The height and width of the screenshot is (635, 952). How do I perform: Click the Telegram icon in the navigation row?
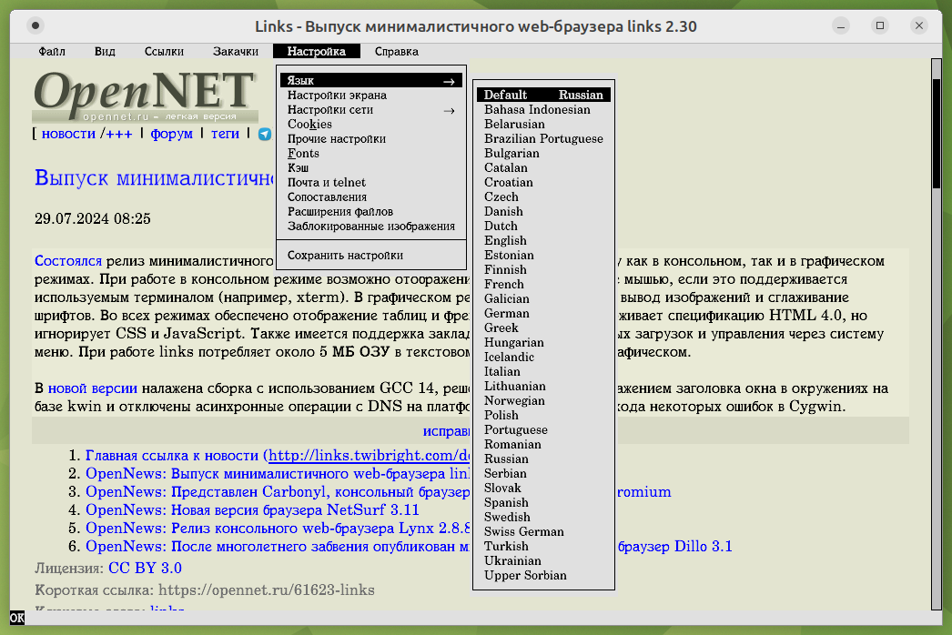[x=265, y=134]
